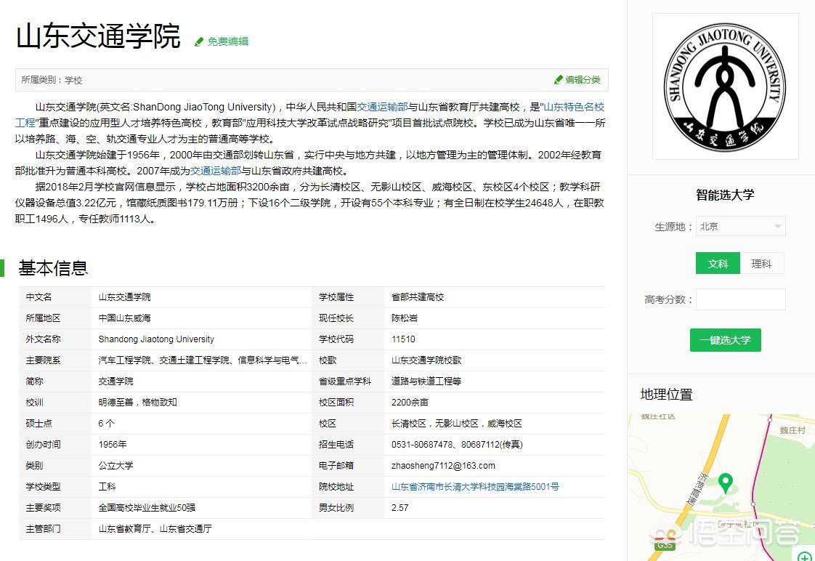Click the truncated 主要院系 value starting 汽车工程学院

tap(202, 360)
